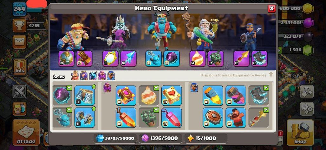Toggle the Minion Prince filter icon
326x150 pixels.
(93, 76)
